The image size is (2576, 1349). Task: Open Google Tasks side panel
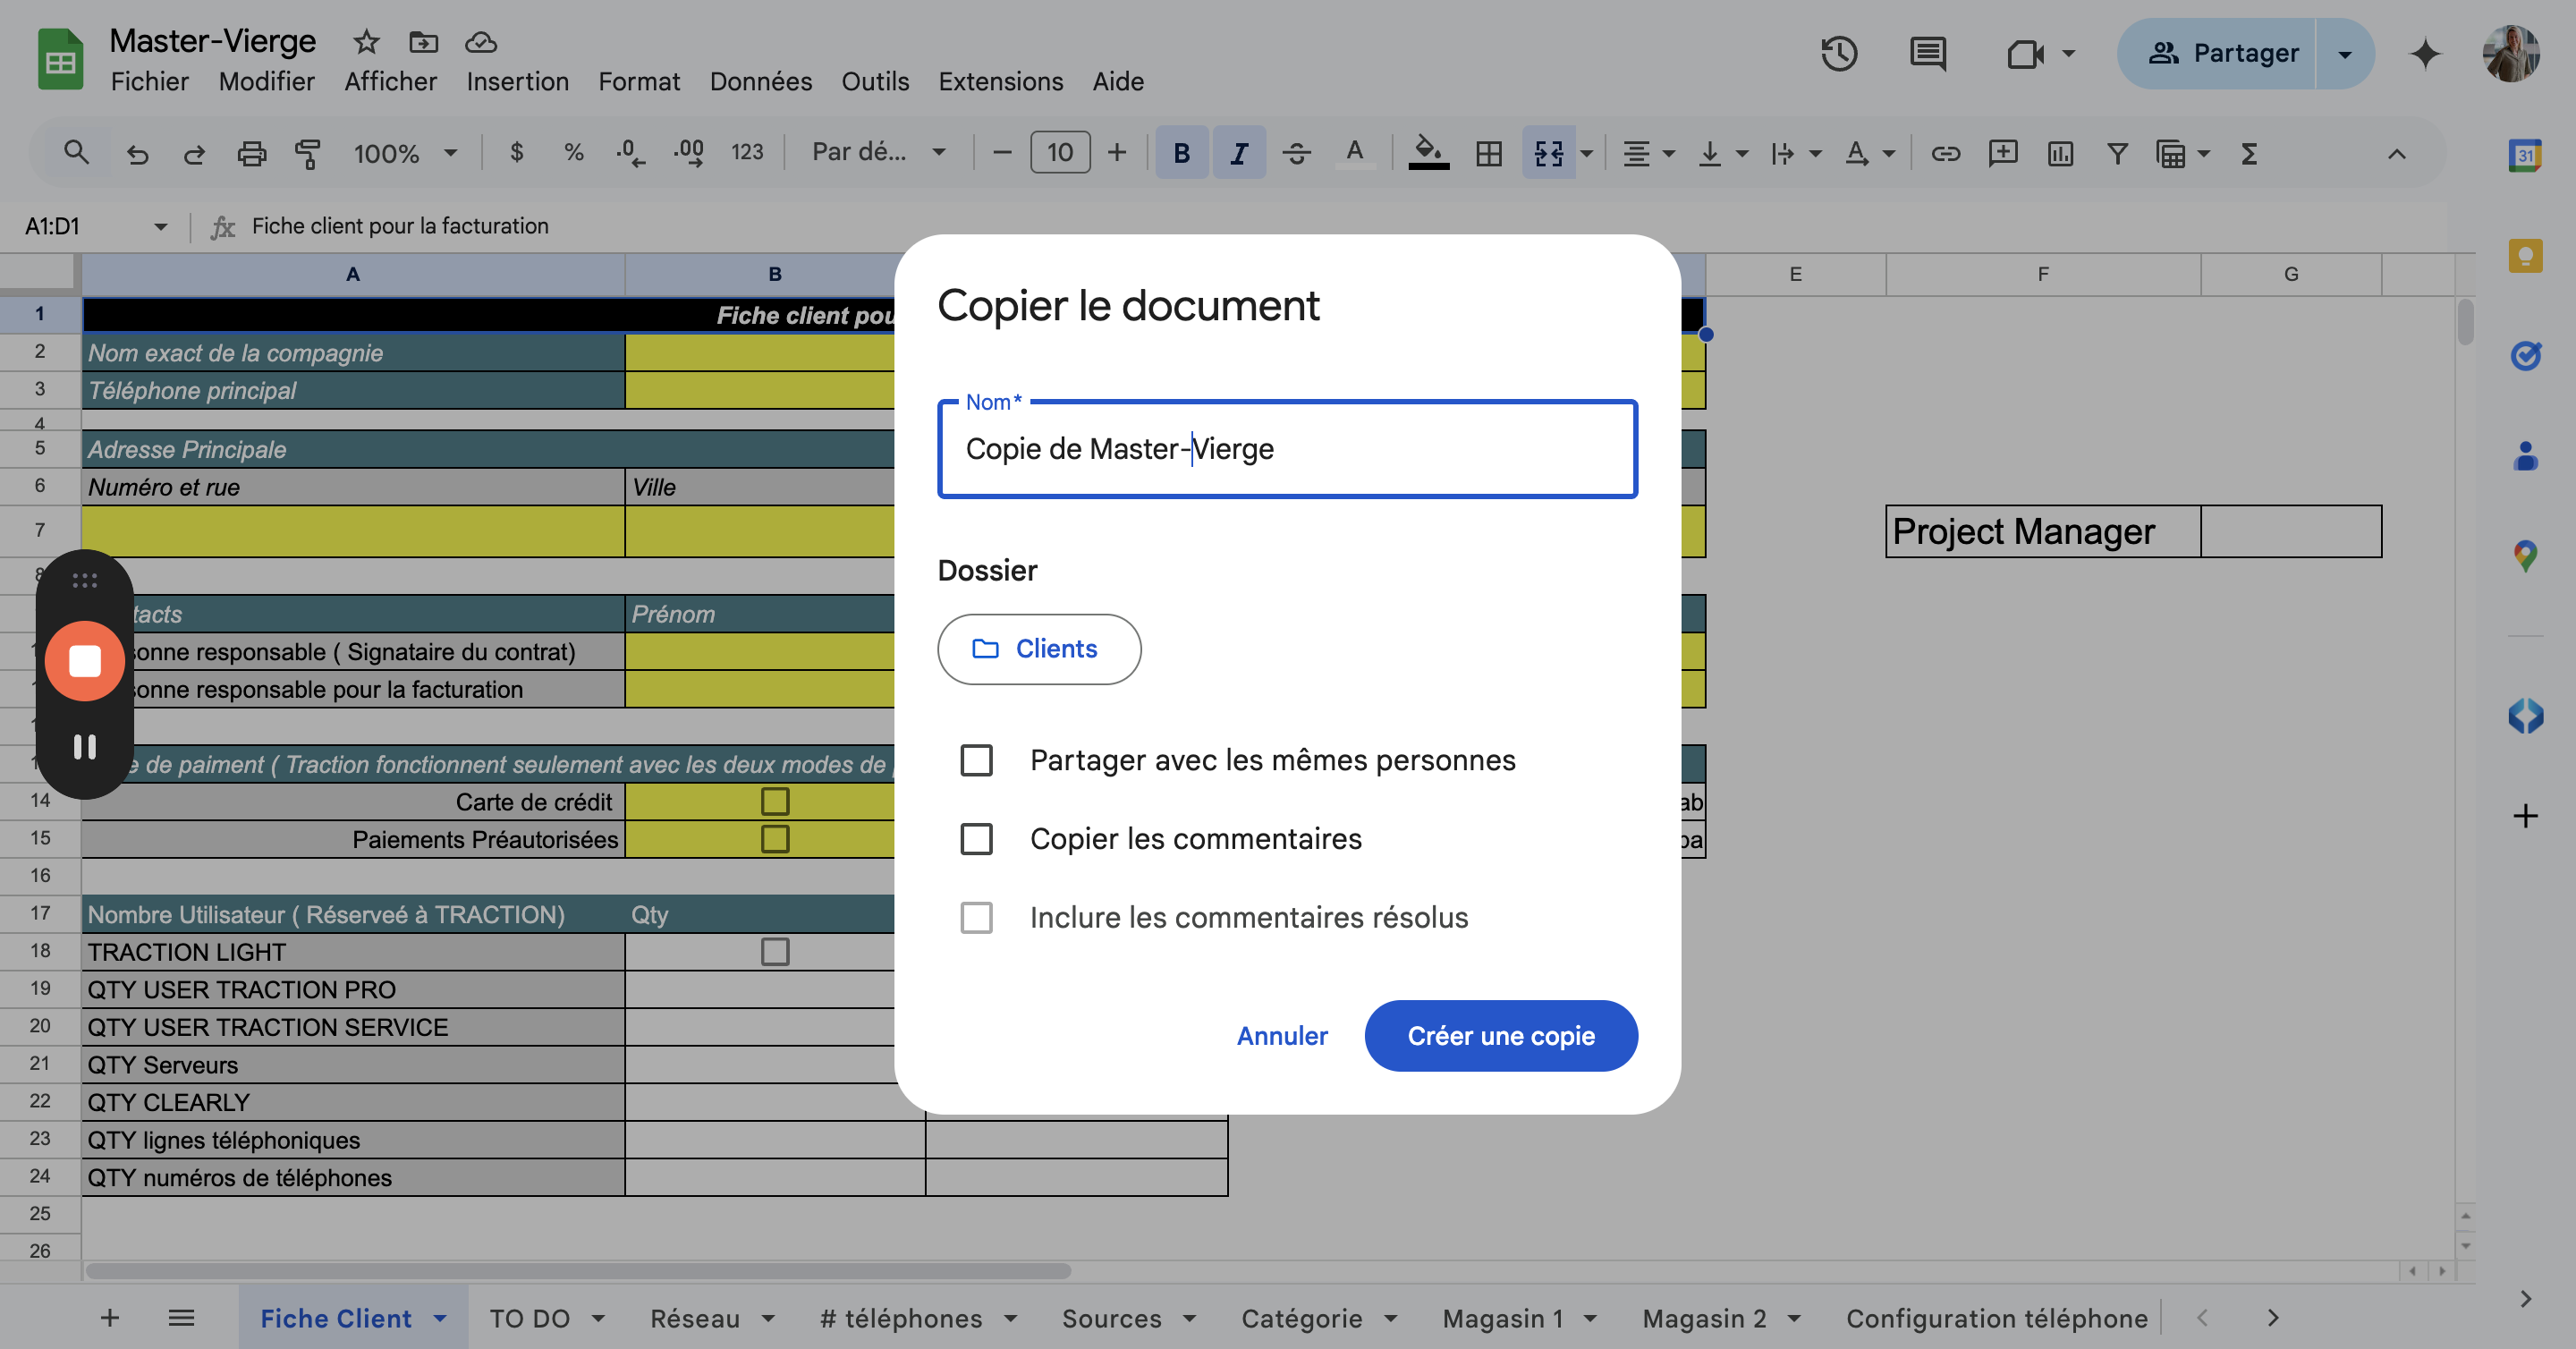tap(2525, 355)
